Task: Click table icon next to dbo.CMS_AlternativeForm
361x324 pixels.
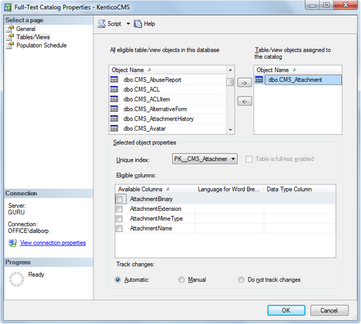Action: [114, 109]
